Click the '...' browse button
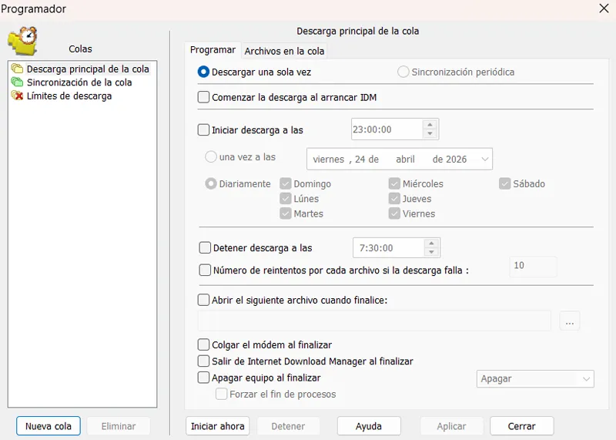The image size is (616, 440). coord(570,321)
